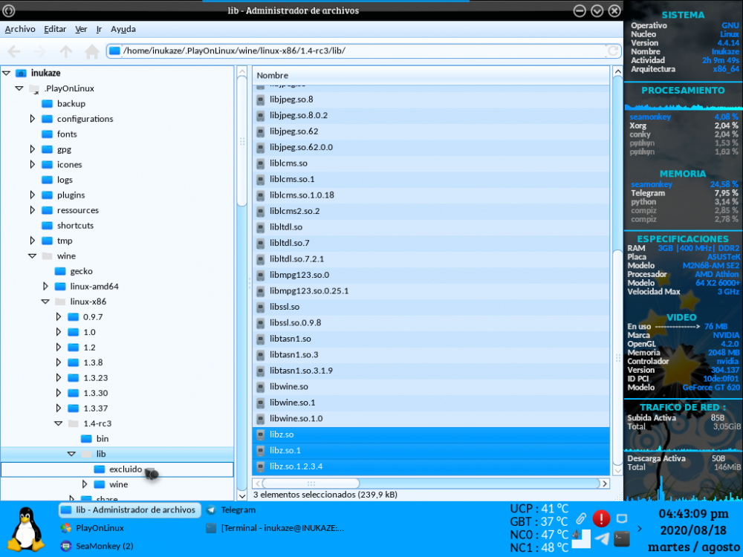Click the Nombre column header

point(431,75)
